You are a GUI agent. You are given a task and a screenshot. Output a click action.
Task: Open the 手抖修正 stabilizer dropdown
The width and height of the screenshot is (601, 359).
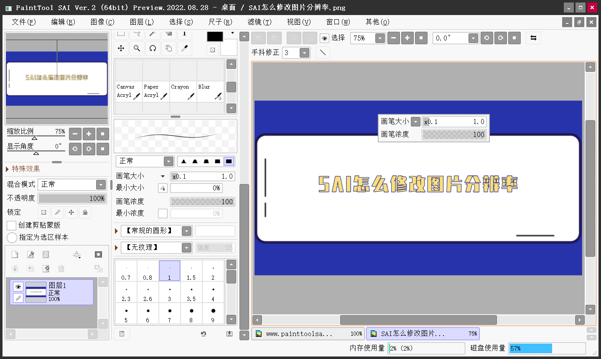point(305,53)
